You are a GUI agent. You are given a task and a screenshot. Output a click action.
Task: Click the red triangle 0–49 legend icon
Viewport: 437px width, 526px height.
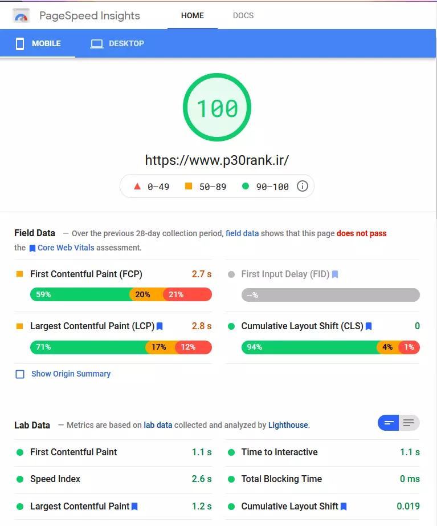137,186
